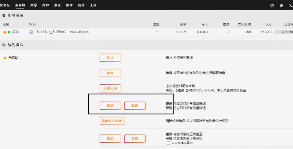This screenshot has height=149, width=293.
Task: Click the 清除统计信息 button
Action: 112,121
